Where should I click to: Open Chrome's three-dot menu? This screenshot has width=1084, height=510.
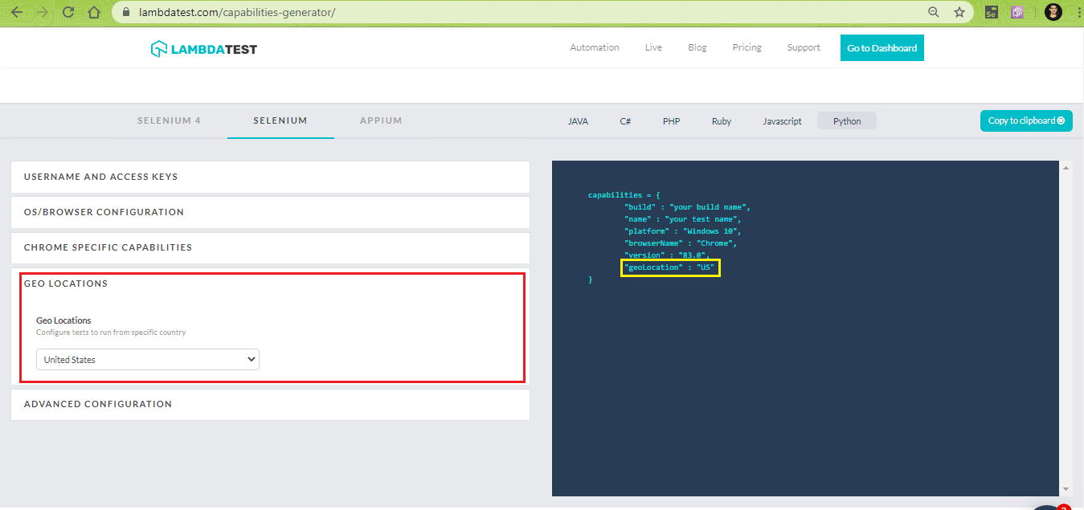(1078, 12)
